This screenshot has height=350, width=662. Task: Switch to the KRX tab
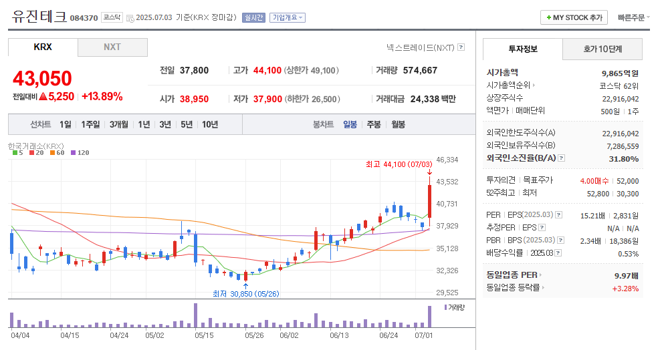tap(43, 47)
